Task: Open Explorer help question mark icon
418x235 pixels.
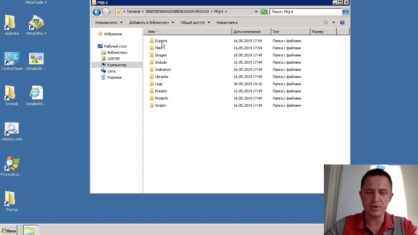Action: pyautogui.click(x=342, y=23)
